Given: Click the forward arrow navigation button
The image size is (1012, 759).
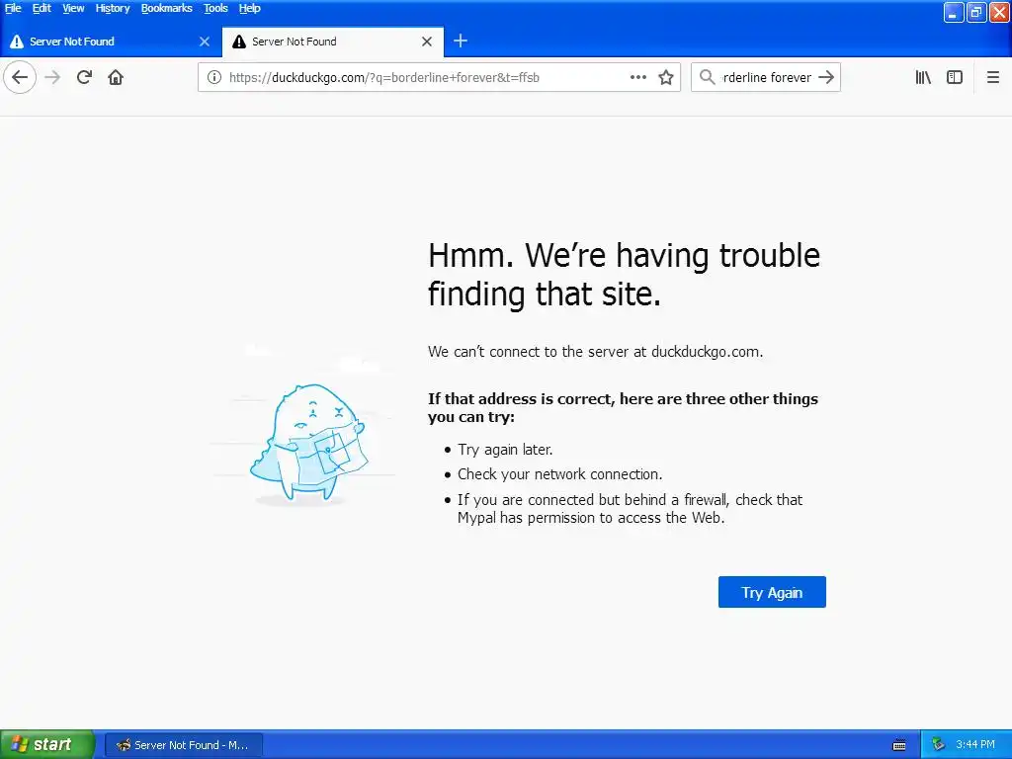Looking at the screenshot, I should pos(52,77).
